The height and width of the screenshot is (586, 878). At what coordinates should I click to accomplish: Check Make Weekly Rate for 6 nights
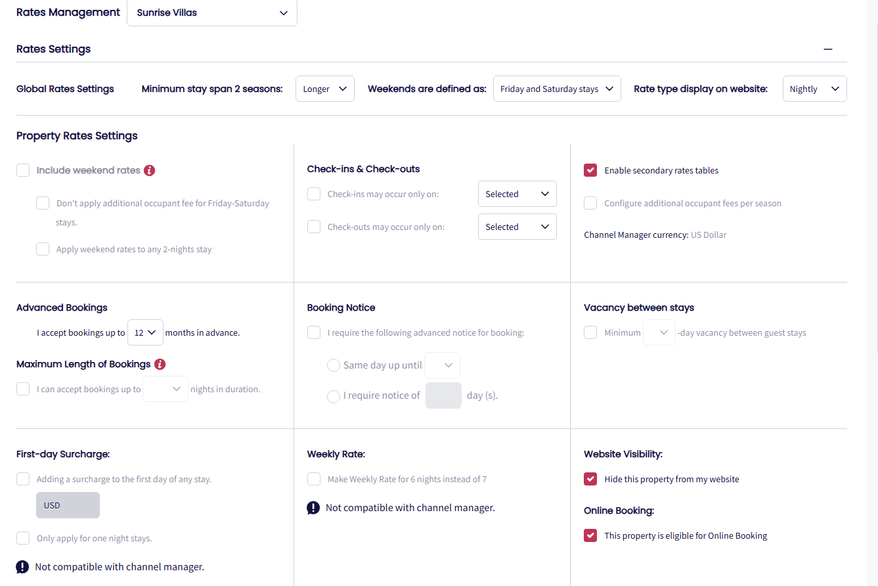click(x=314, y=480)
